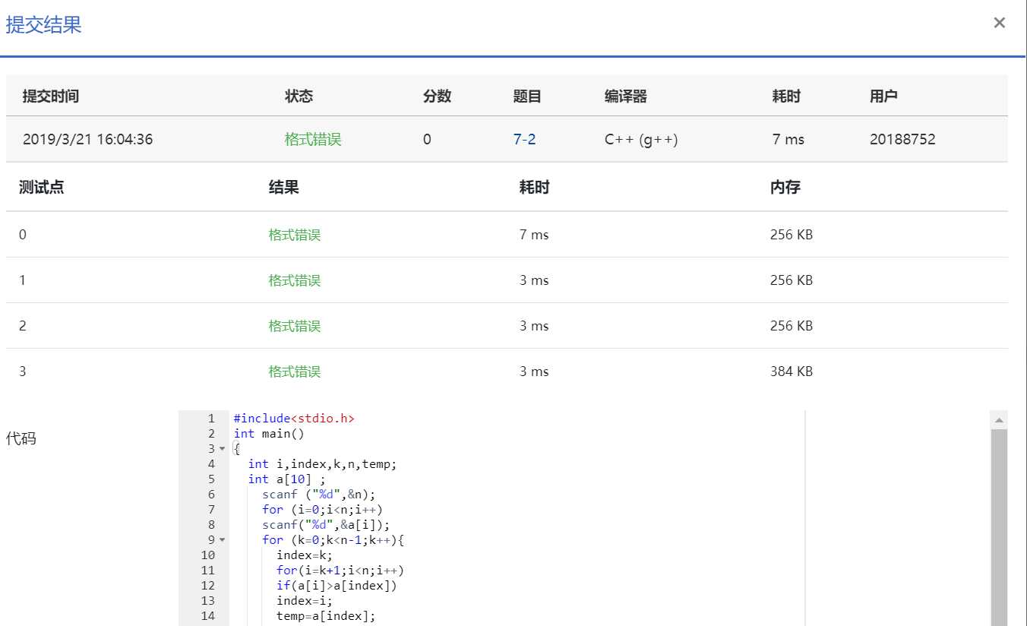Select the 格式错误 status in submission row

313,139
